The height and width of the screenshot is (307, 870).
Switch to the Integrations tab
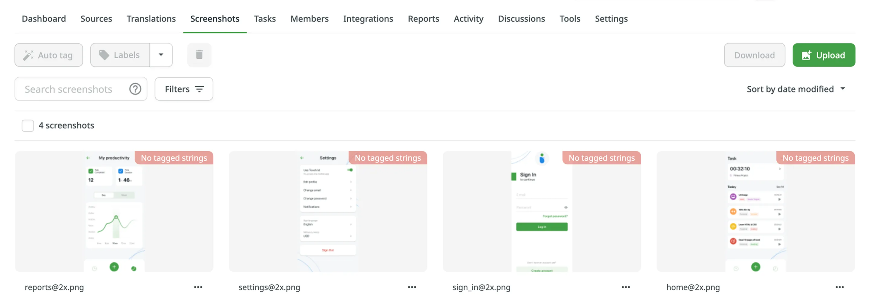(368, 18)
